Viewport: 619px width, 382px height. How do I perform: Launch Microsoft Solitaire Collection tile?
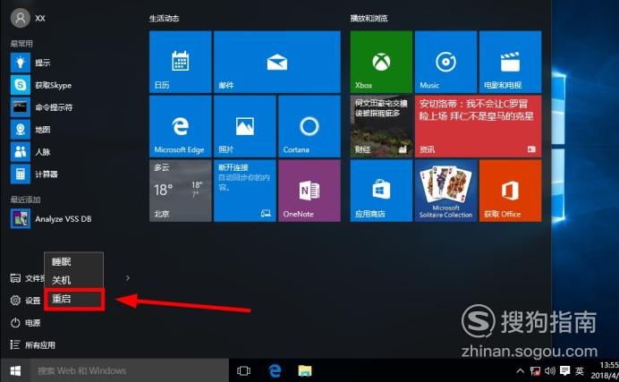(x=445, y=191)
